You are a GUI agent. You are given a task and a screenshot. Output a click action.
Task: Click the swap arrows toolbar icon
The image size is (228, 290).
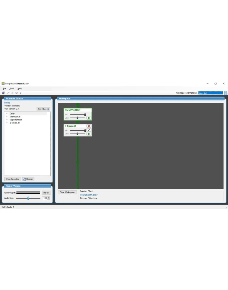click(12, 93)
